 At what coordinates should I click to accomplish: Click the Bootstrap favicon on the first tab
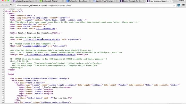(14, 1)
